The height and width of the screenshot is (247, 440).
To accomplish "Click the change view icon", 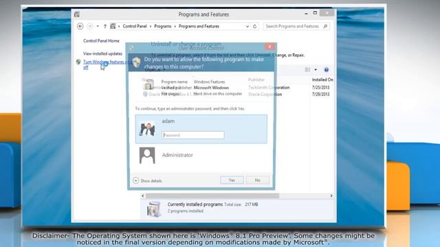I will [x=308, y=69].
